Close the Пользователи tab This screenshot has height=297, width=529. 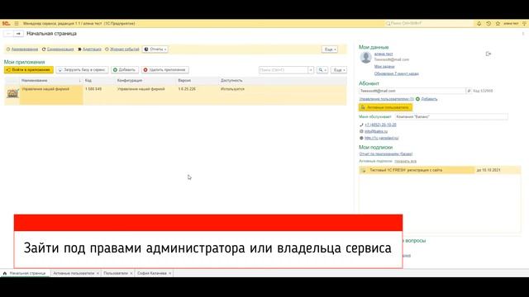[131, 273]
